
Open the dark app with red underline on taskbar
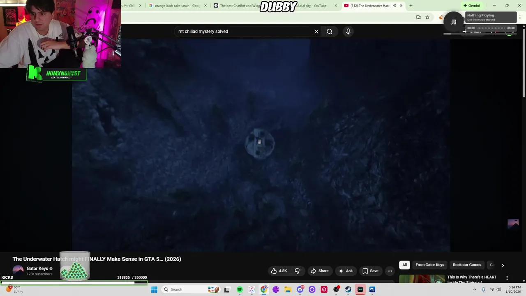tap(360, 289)
